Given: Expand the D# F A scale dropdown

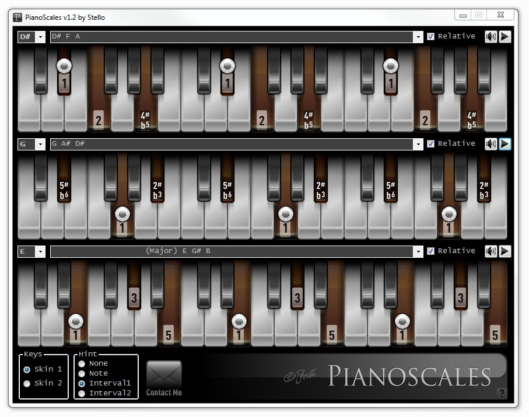Looking at the screenshot, I should click(418, 37).
